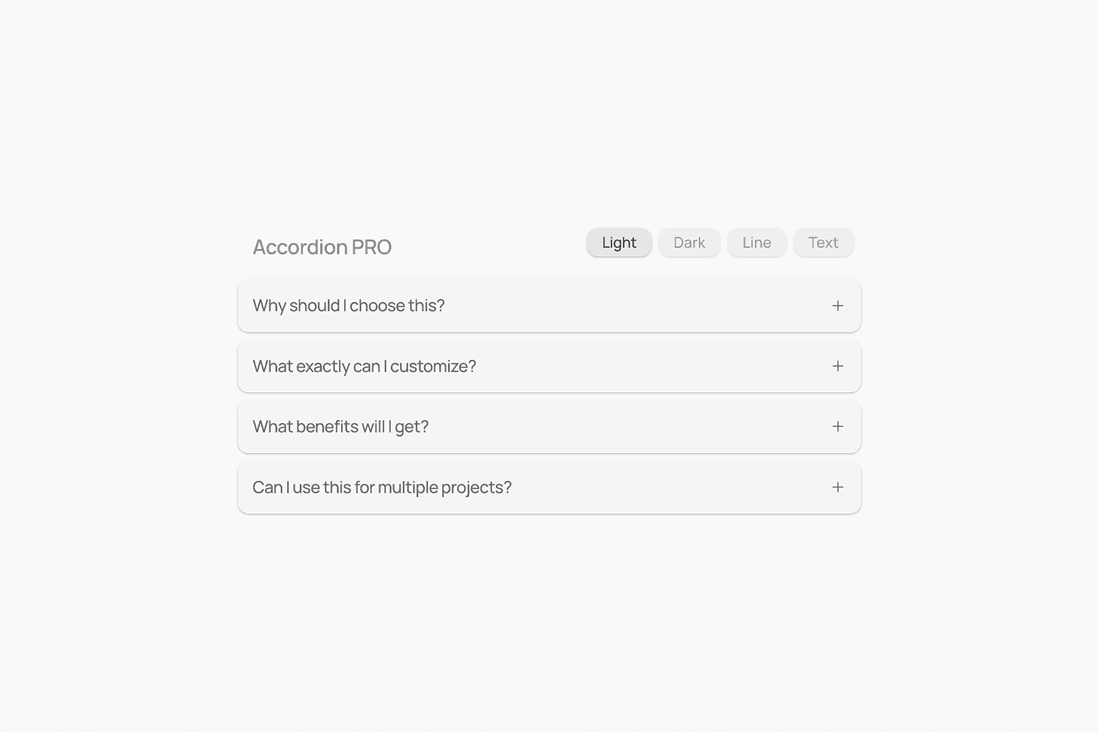Image resolution: width=1098 pixels, height=732 pixels.
Task: Expand the 'Why should I choose this?' question
Action: point(549,306)
